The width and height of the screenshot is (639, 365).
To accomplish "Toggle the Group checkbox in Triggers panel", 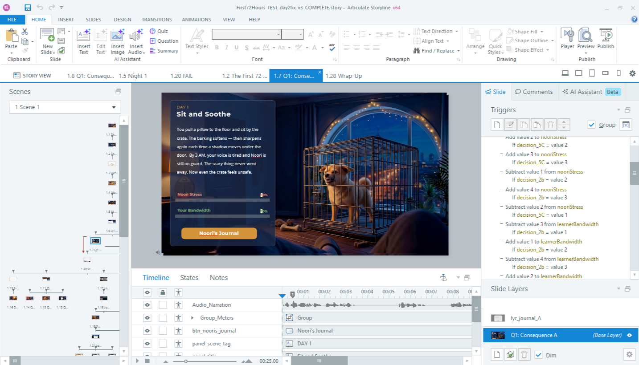I will click(591, 125).
